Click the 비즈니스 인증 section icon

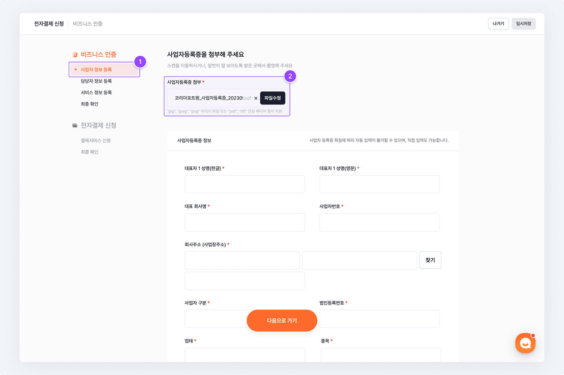pyautogui.click(x=75, y=55)
